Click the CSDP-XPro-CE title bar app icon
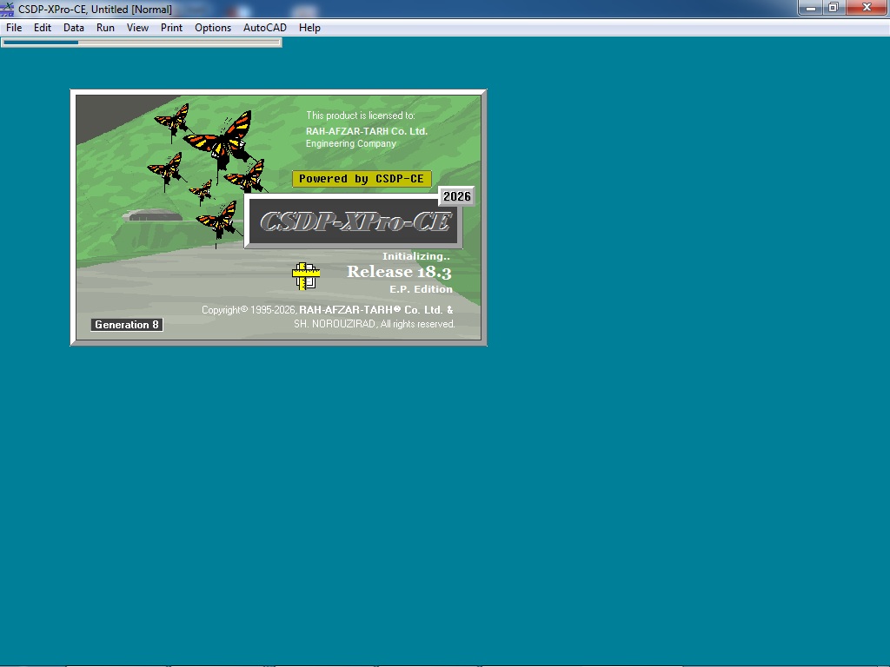Viewport: 890px width, 667px height. (7, 9)
